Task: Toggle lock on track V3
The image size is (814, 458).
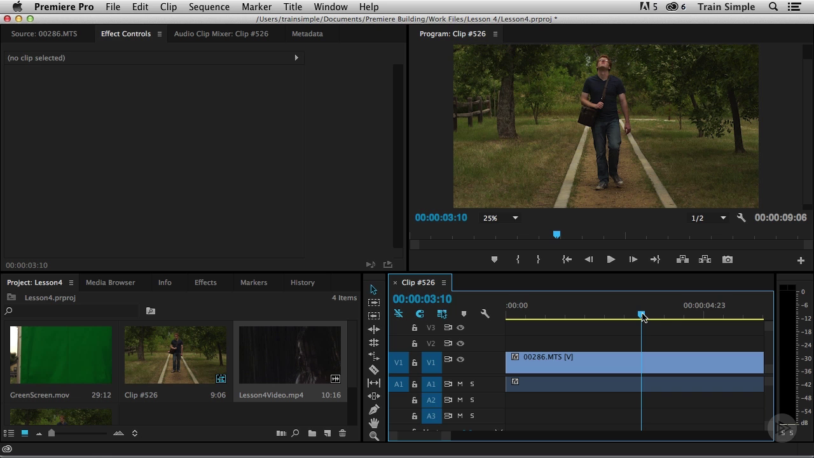Action: pos(414,328)
